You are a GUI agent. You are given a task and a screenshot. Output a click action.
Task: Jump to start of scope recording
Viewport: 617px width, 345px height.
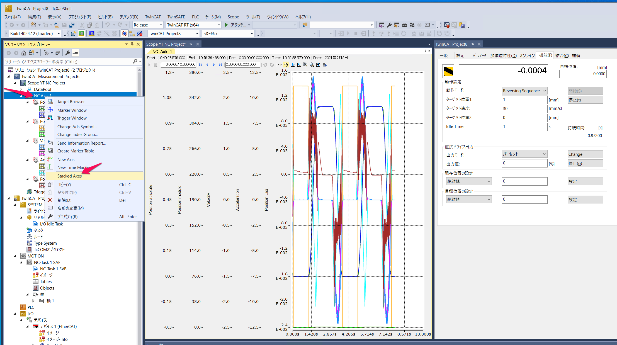[201, 65]
